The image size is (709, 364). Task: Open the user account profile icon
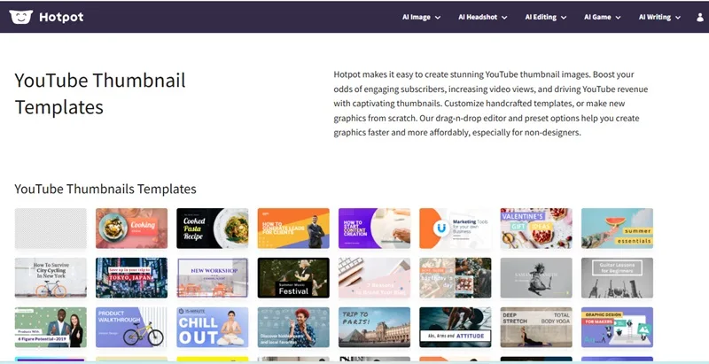pos(700,17)
